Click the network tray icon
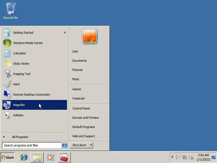Screen dimensions: 217x163 (185, 157)
